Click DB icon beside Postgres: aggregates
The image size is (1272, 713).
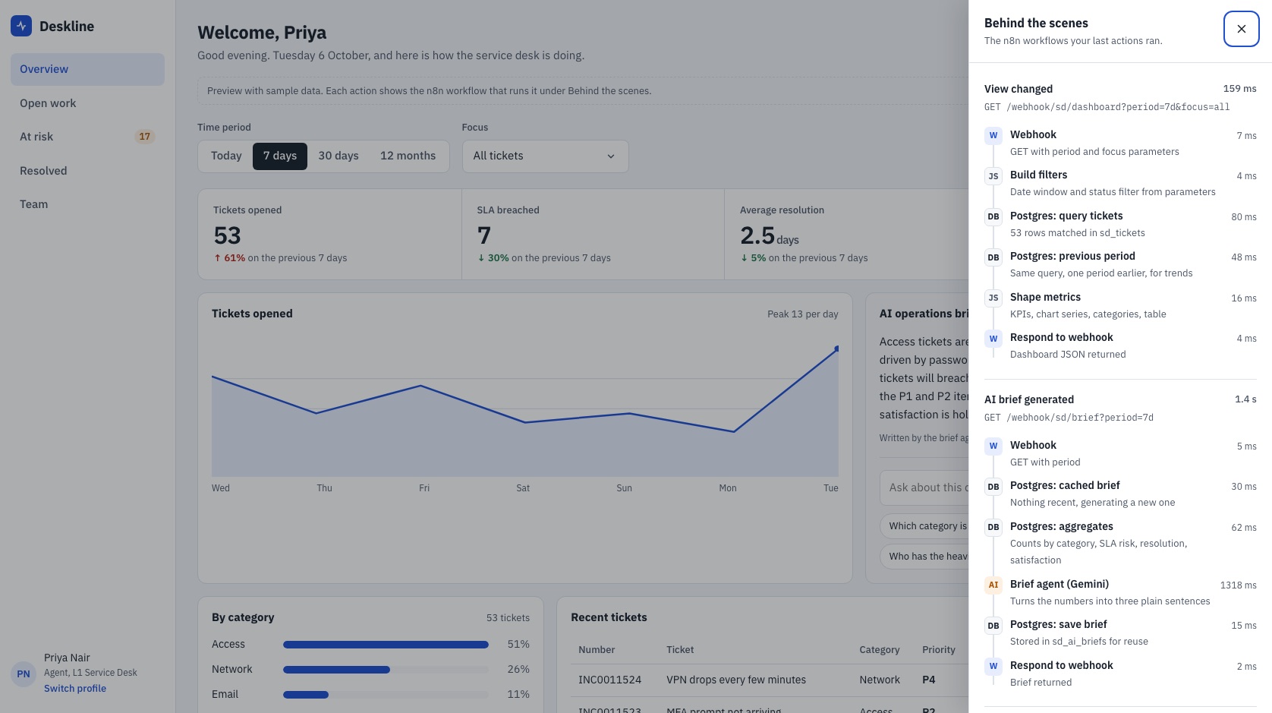tap(993, 527)
